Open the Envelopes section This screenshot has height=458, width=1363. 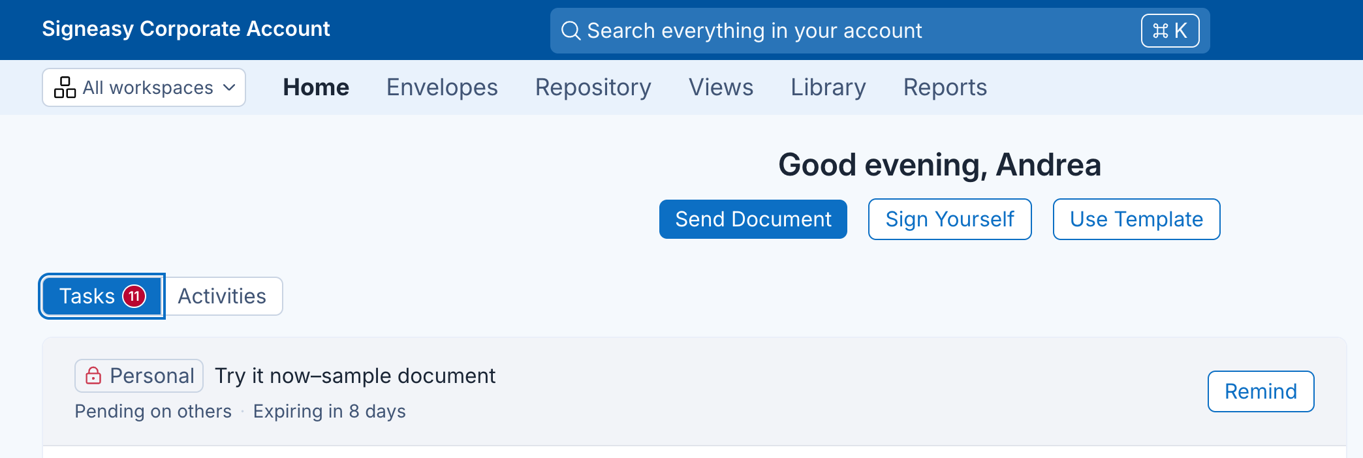[x=442, y=87]
